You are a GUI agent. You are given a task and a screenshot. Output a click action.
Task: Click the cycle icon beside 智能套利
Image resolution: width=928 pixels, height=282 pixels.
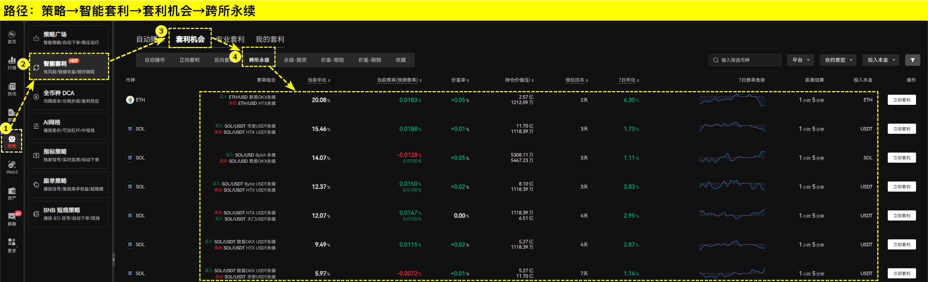coord(36,68)
